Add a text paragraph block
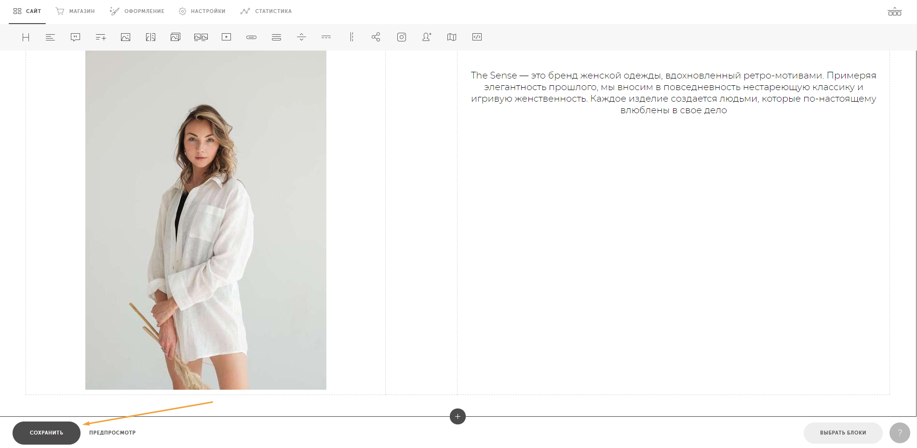The image size is (917, 448). pos(51,37)
